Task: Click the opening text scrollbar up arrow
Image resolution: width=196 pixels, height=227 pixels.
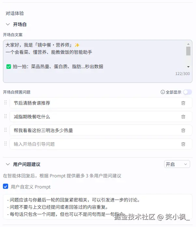Action: (x=188, y=44)
